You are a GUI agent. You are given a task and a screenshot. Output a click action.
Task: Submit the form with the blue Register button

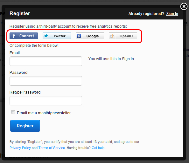(25, 126)
